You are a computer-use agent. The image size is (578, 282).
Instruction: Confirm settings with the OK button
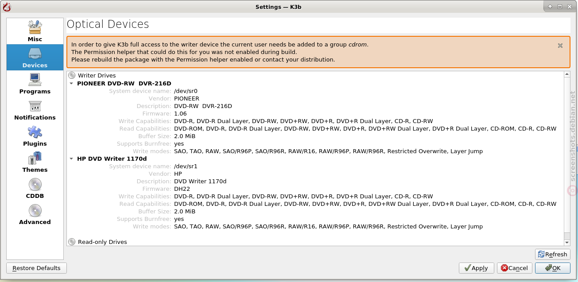click(553, 268)
